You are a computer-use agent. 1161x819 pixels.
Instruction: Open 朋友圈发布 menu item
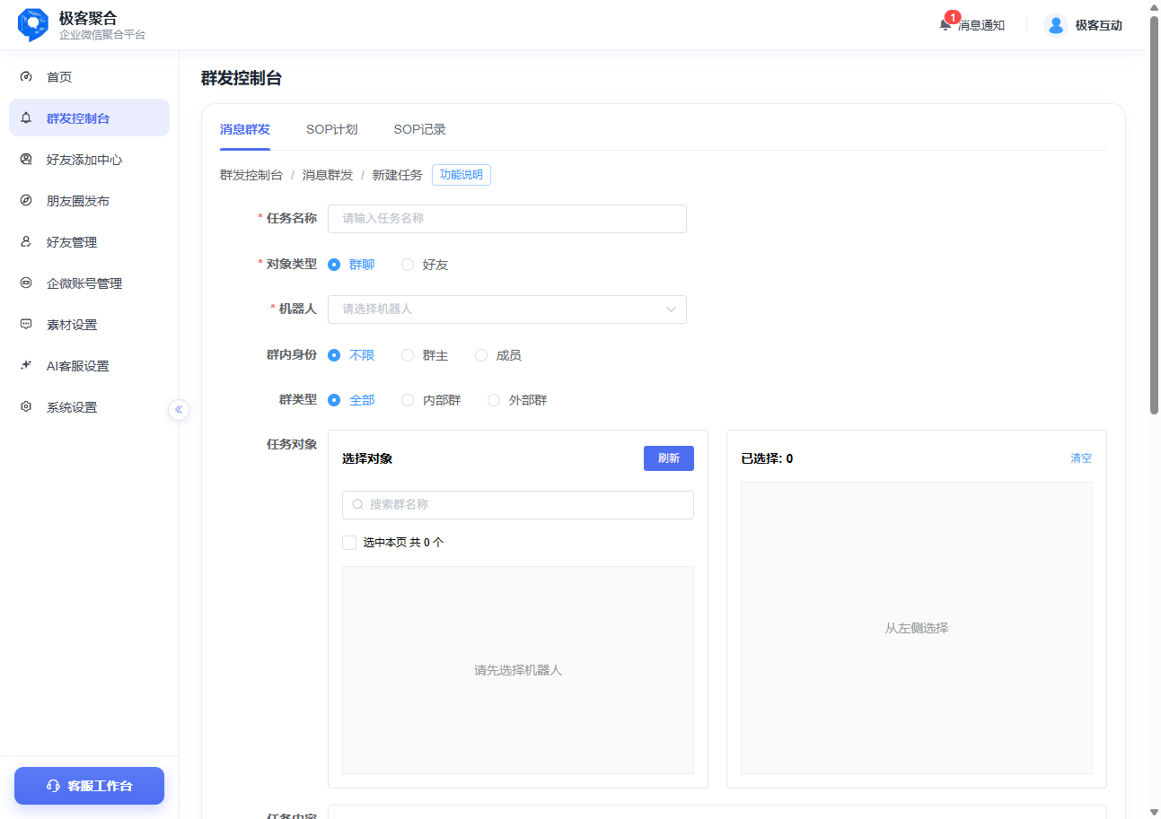pos(90,201)
